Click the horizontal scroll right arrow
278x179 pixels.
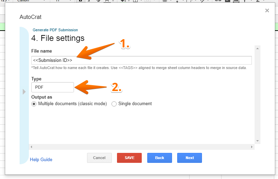tap(252, 147)
